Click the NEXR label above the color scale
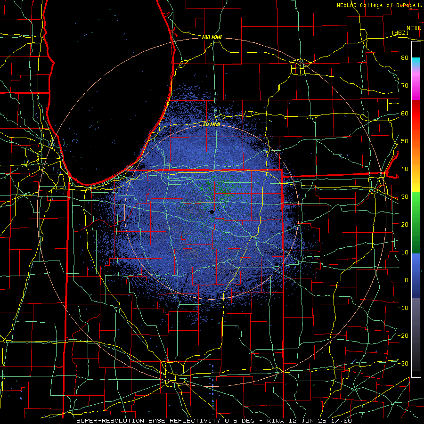Image resolution: width=424 pixels, height=424 pixels. click(414, 28)
